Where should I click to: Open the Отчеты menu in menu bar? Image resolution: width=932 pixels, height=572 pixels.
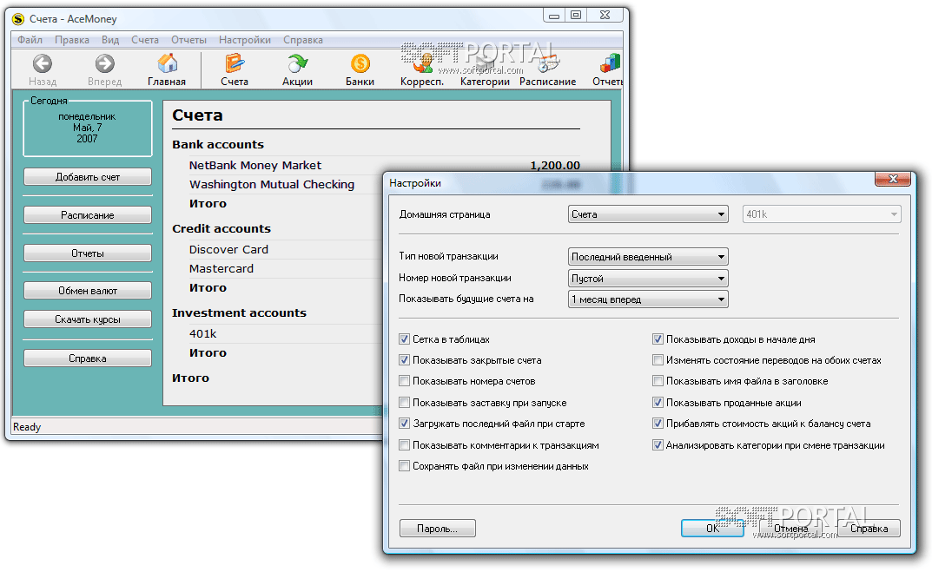click(x=189, y=40)
